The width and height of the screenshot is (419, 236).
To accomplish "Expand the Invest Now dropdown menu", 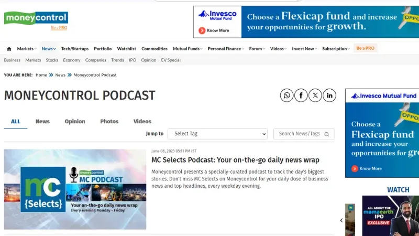I will (x=304, y=49).
